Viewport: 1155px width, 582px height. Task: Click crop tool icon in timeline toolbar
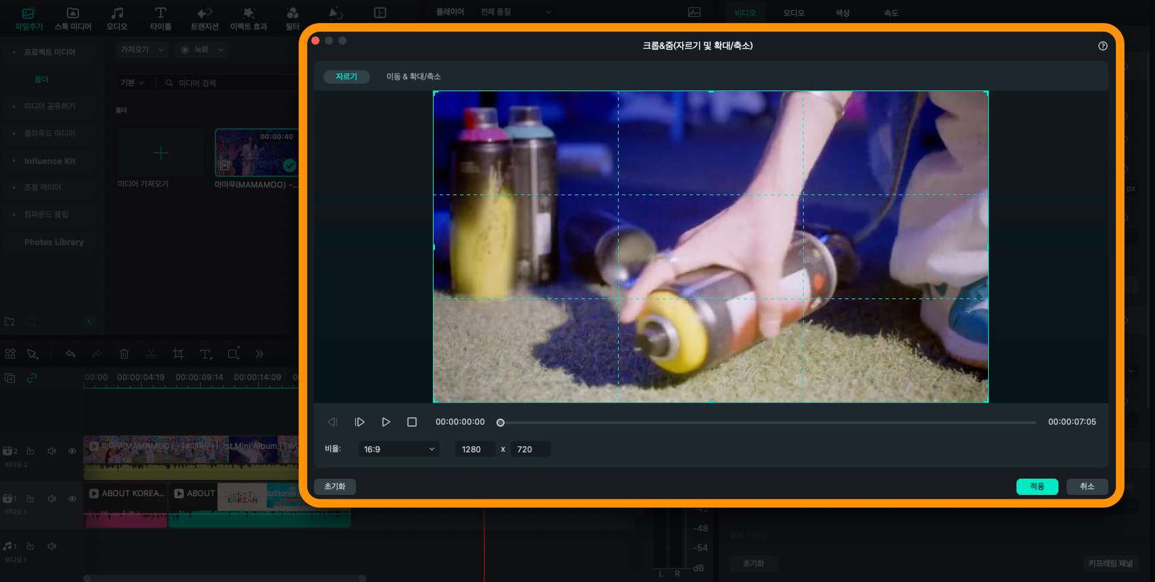click(x=178, y=354)
